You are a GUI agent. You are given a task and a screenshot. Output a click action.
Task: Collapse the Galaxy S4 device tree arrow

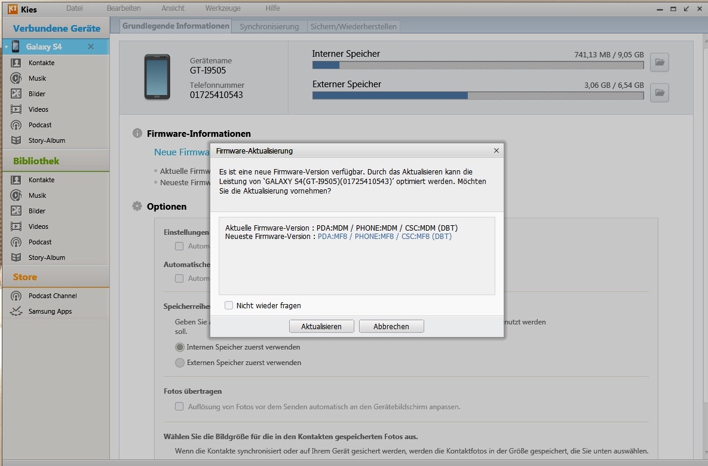[7, 47]
